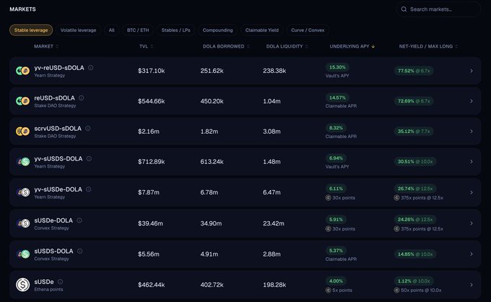
Task: Click the search magnifier icon
Action: (x=404, y=9)
